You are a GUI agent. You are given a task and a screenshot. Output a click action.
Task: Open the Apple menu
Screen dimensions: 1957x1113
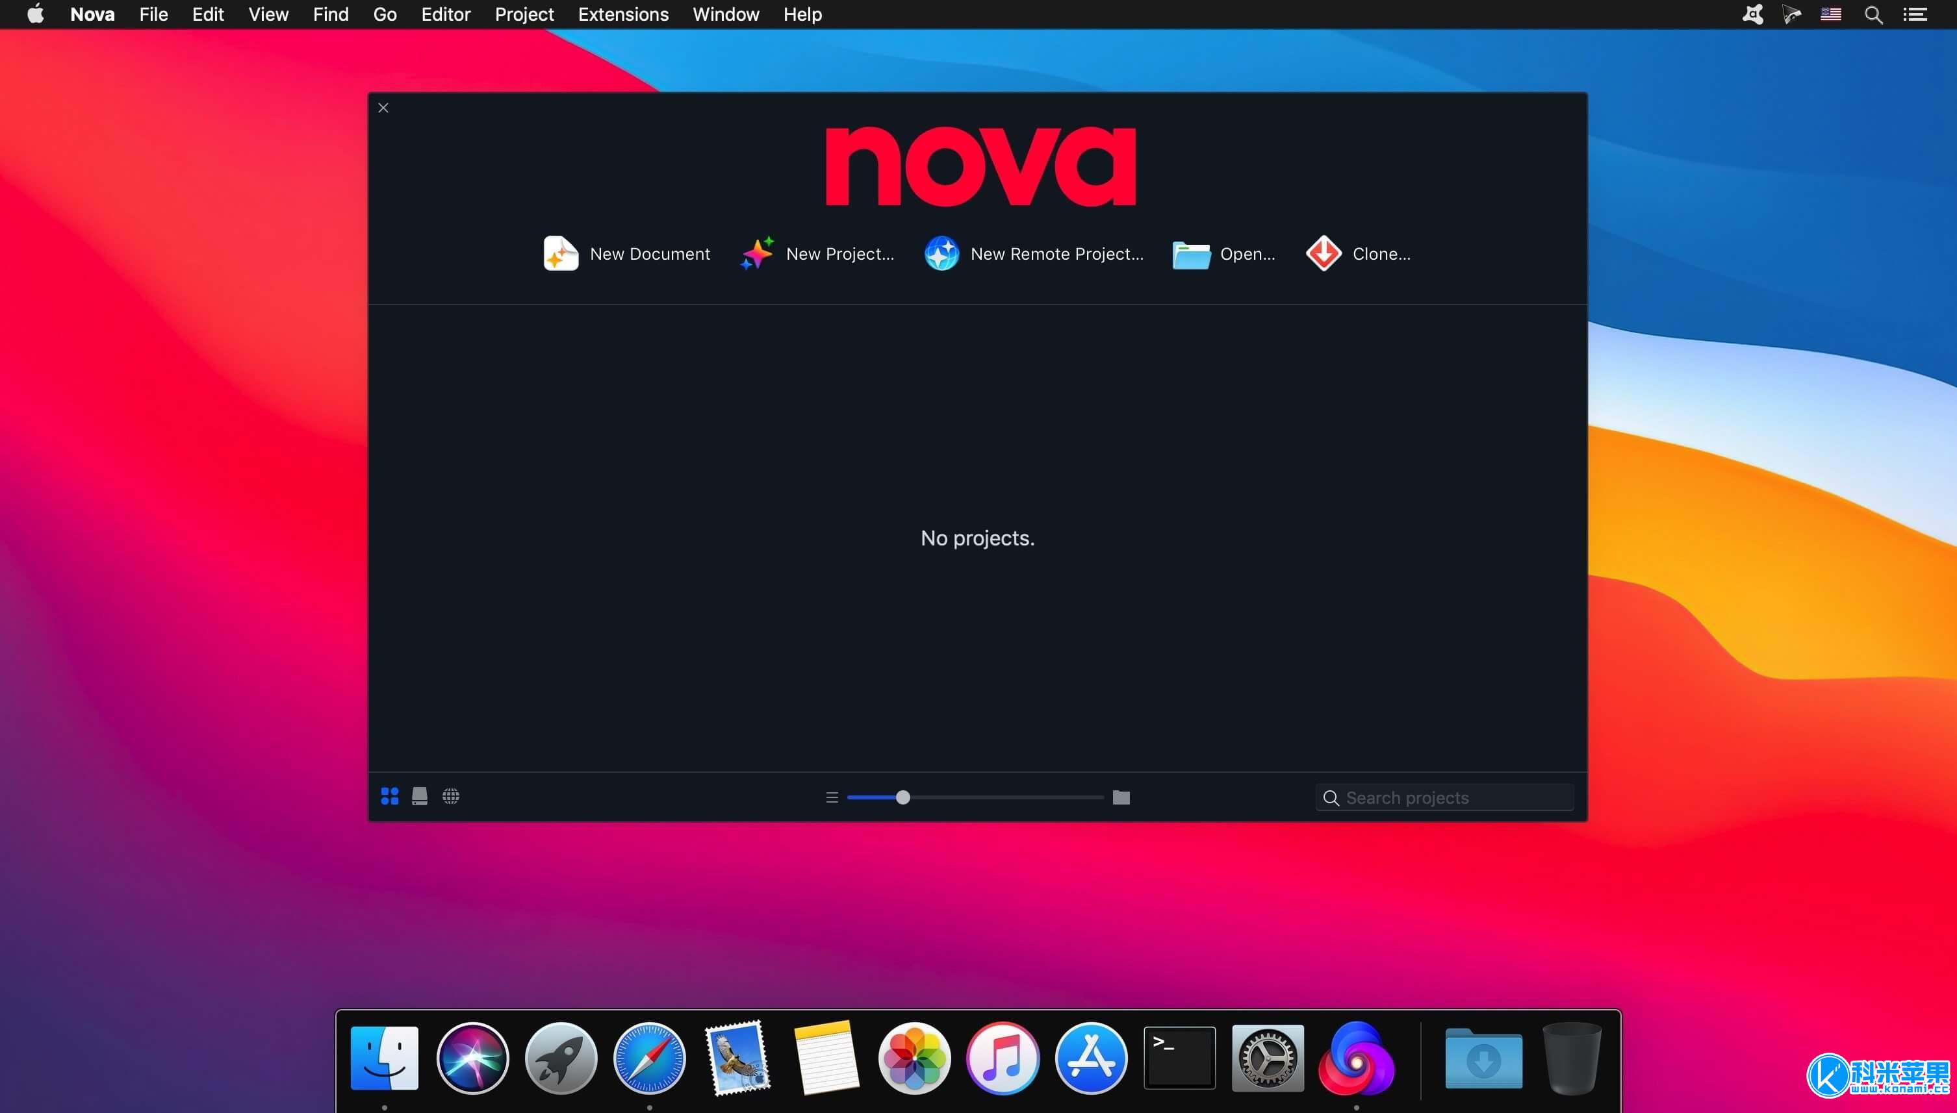click(x=35, y=14)
